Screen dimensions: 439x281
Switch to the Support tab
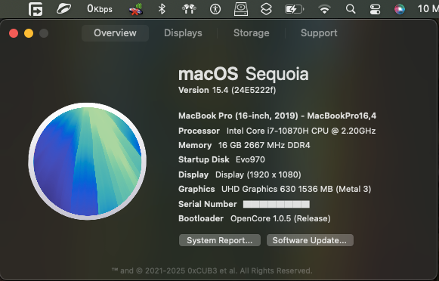pos(319,33)
